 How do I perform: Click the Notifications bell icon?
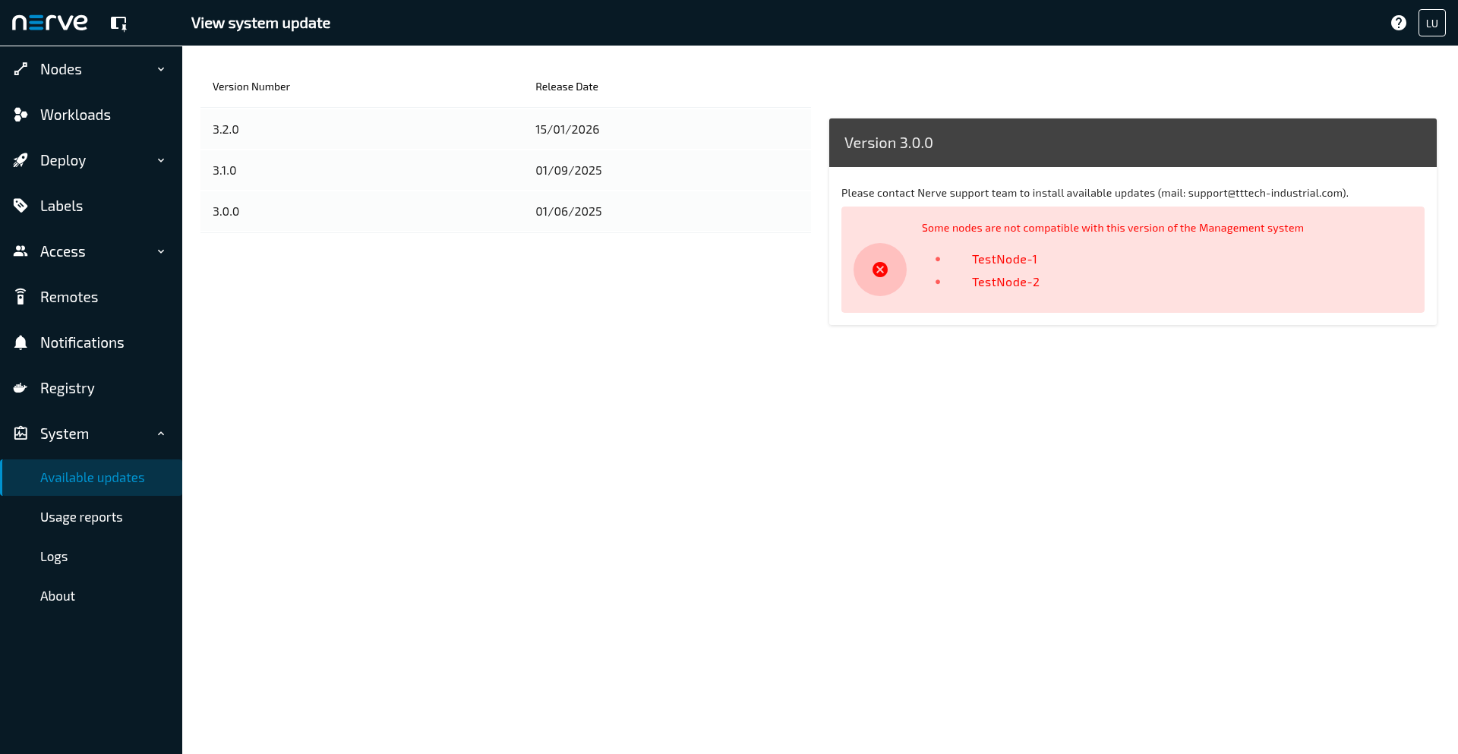[21, 342]
